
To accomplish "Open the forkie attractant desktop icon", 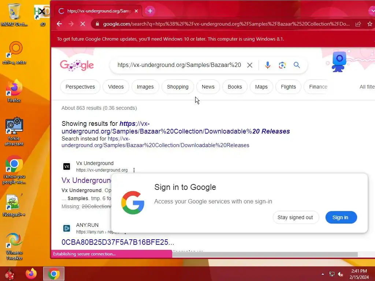I will tap(14, 131).
